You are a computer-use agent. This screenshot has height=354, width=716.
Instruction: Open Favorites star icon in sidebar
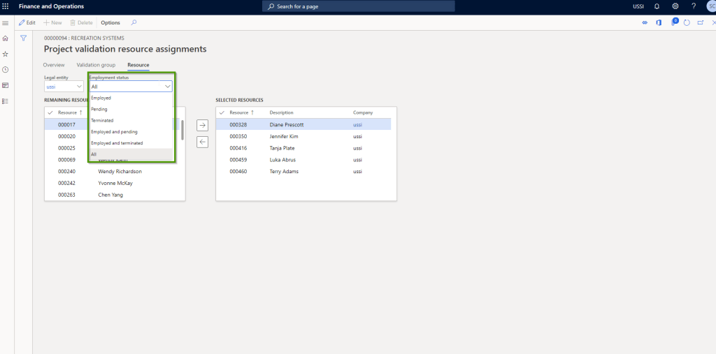pyautogui.click(x=6, y=54)
